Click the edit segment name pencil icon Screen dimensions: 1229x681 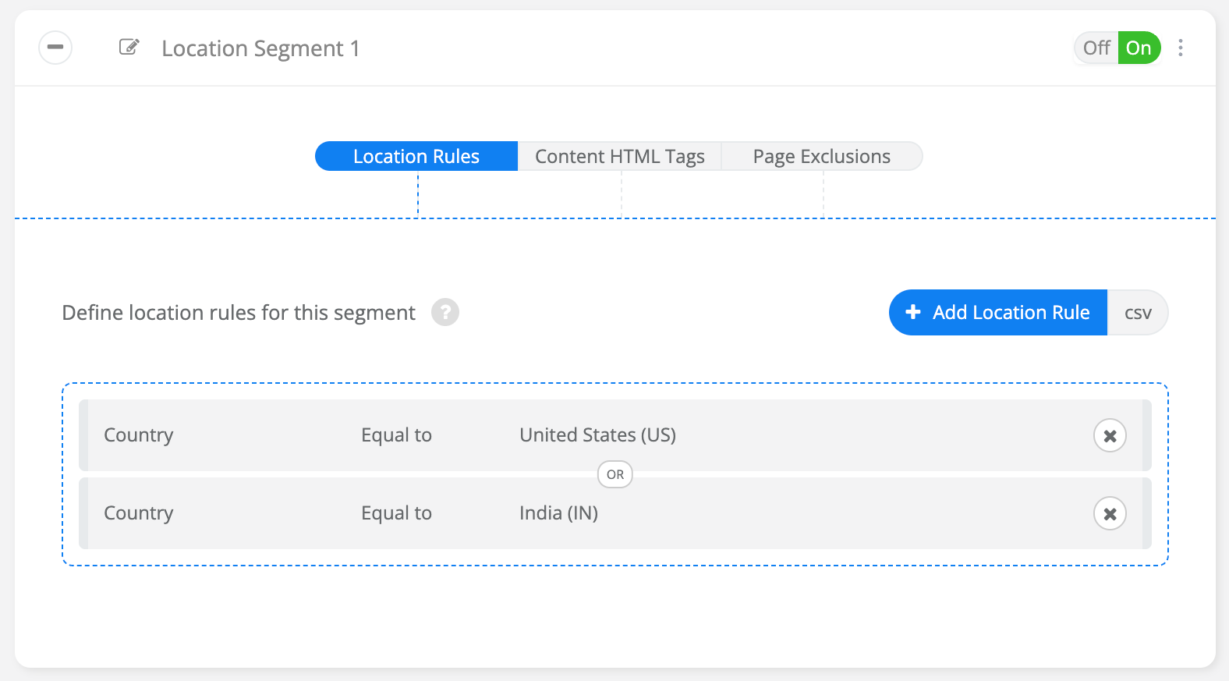pos(129,48)
